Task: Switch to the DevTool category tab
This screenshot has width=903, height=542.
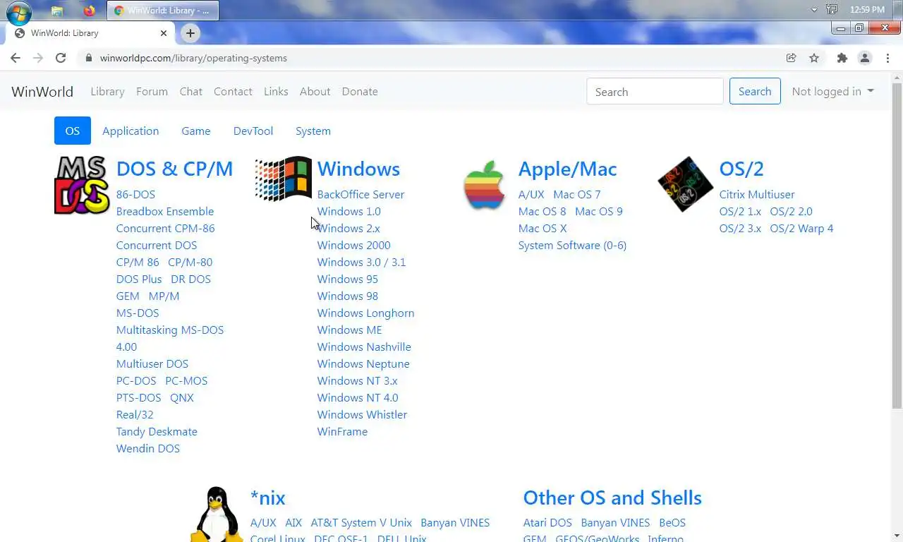Action: [253, 131]
